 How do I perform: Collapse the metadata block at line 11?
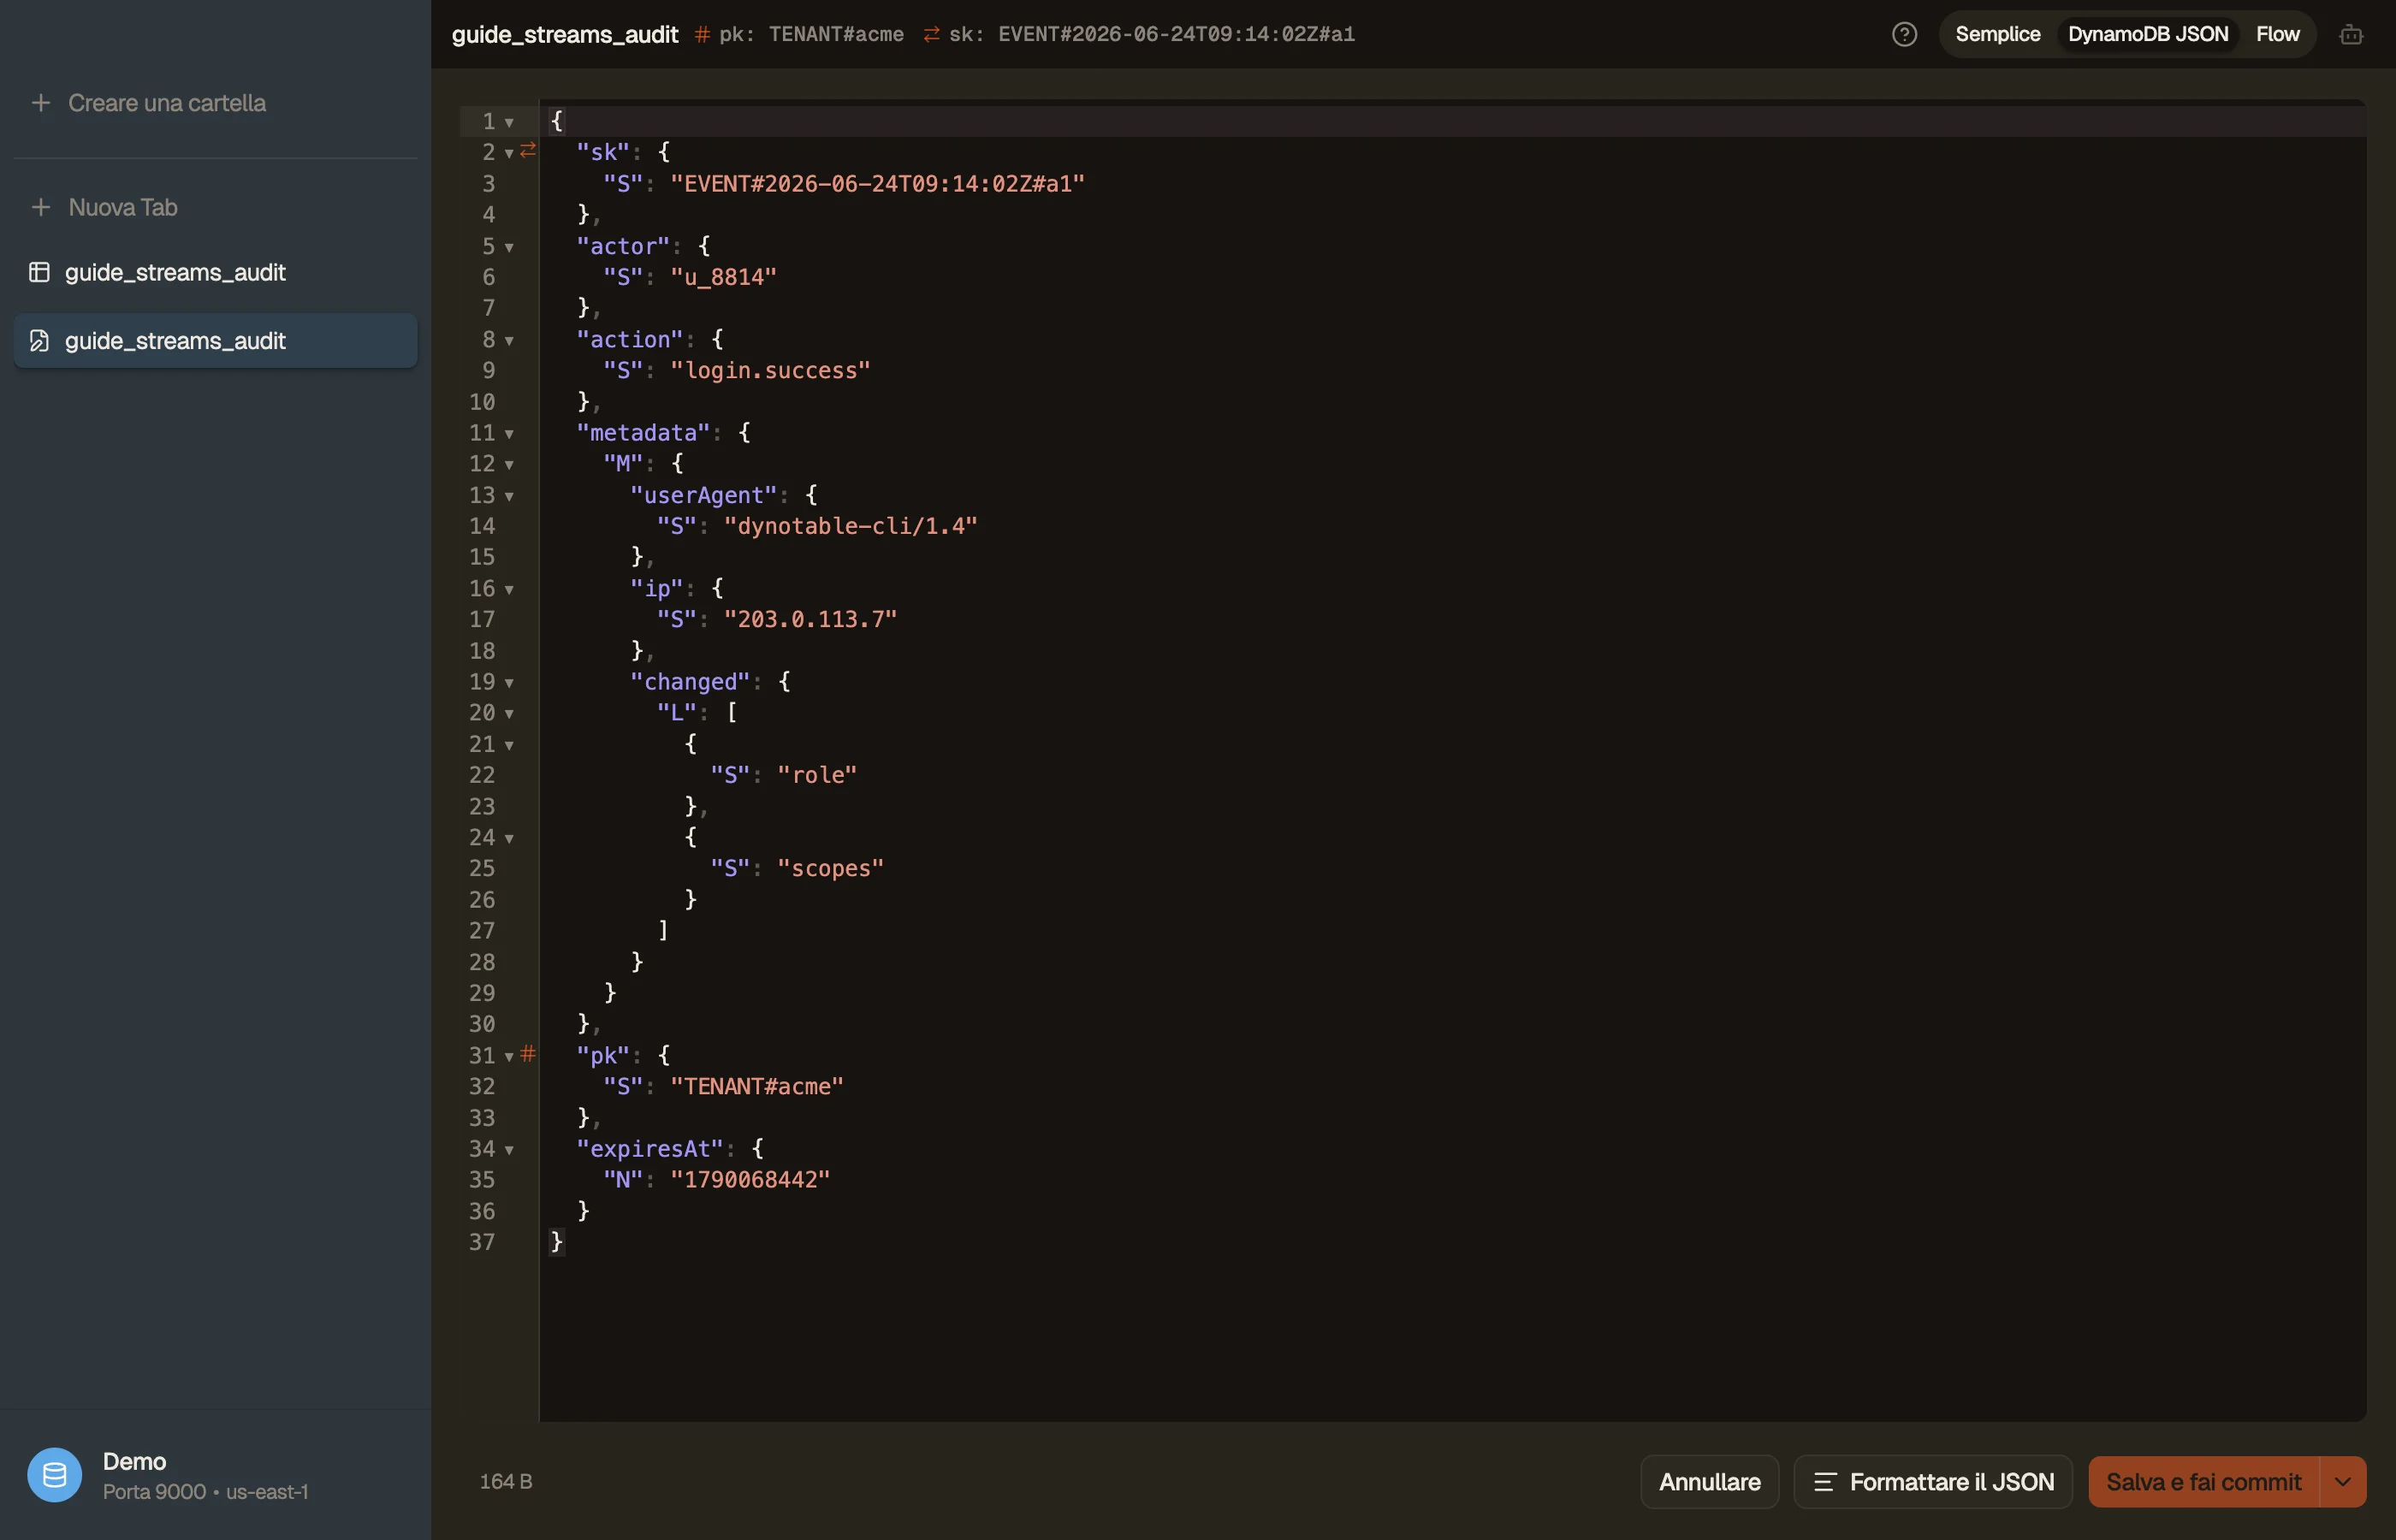tap(509, 434)
